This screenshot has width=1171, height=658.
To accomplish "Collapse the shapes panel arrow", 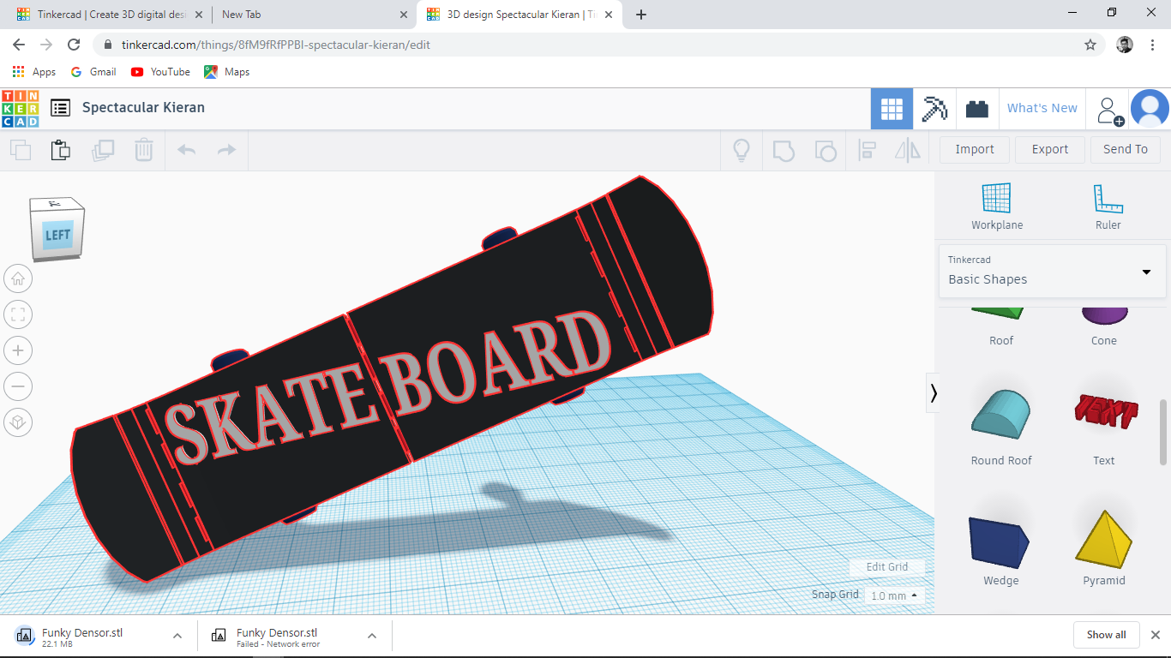I will click(x=933, y=392).
